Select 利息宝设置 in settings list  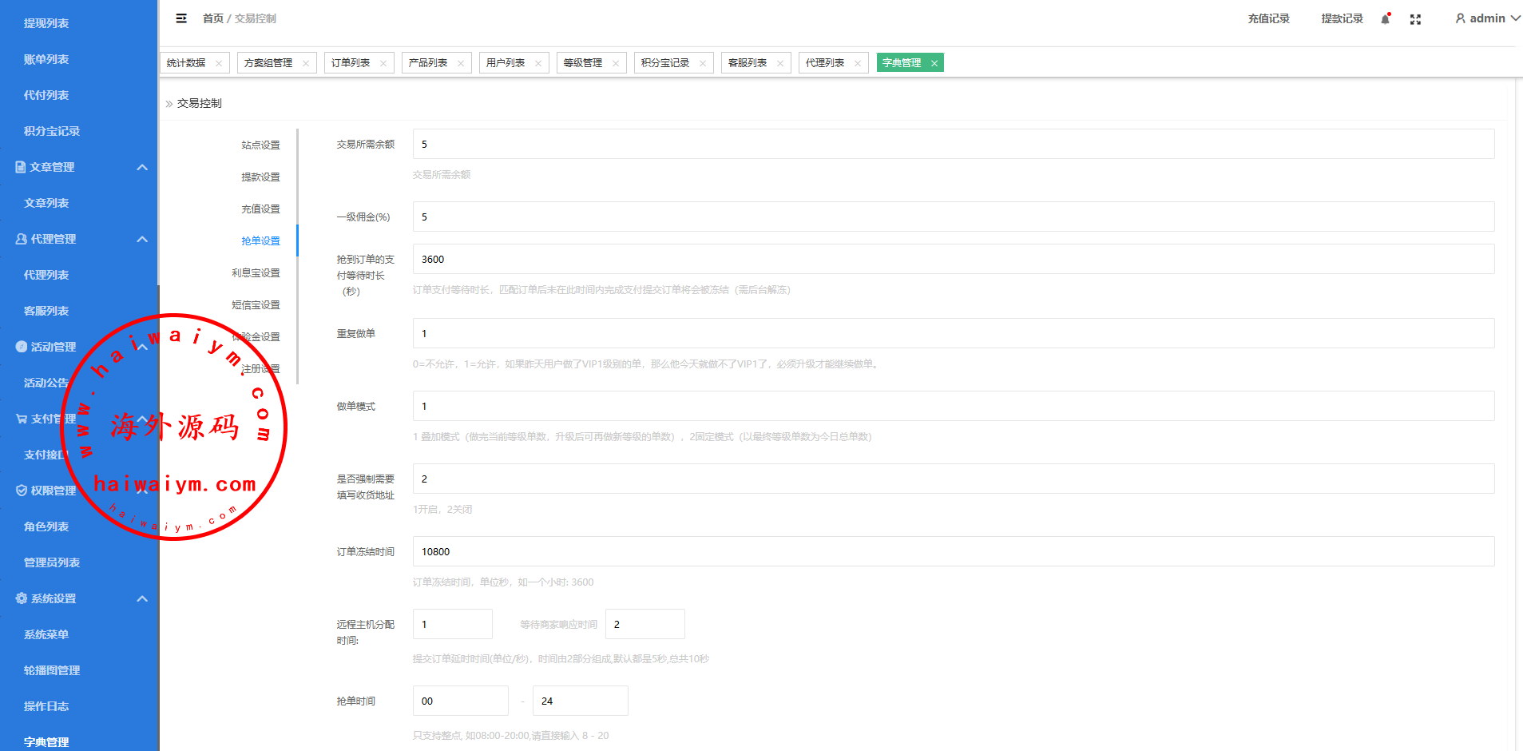[256, 272]
